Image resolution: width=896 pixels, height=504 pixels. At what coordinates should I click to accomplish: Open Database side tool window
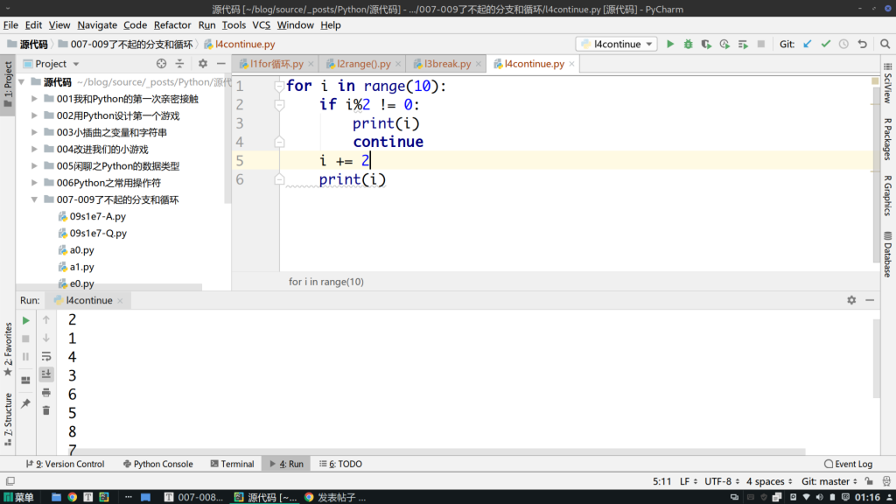(887, 255)
